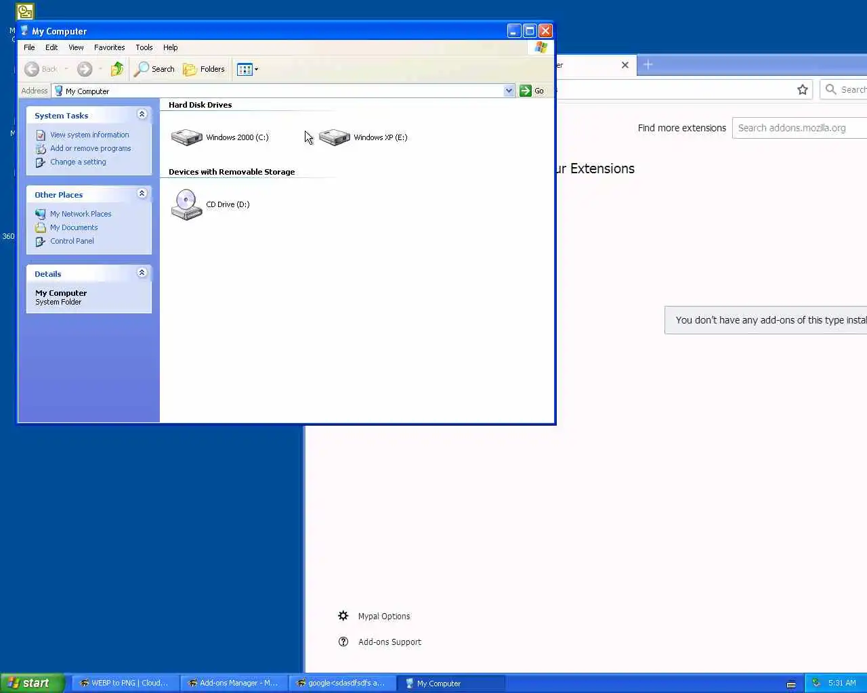867x693 pixels.
Task: Open Add-ons Support link
Action: pos(389,642)
